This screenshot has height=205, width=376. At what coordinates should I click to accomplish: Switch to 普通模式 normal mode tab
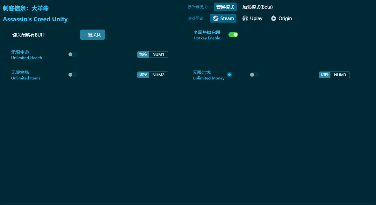225,7
